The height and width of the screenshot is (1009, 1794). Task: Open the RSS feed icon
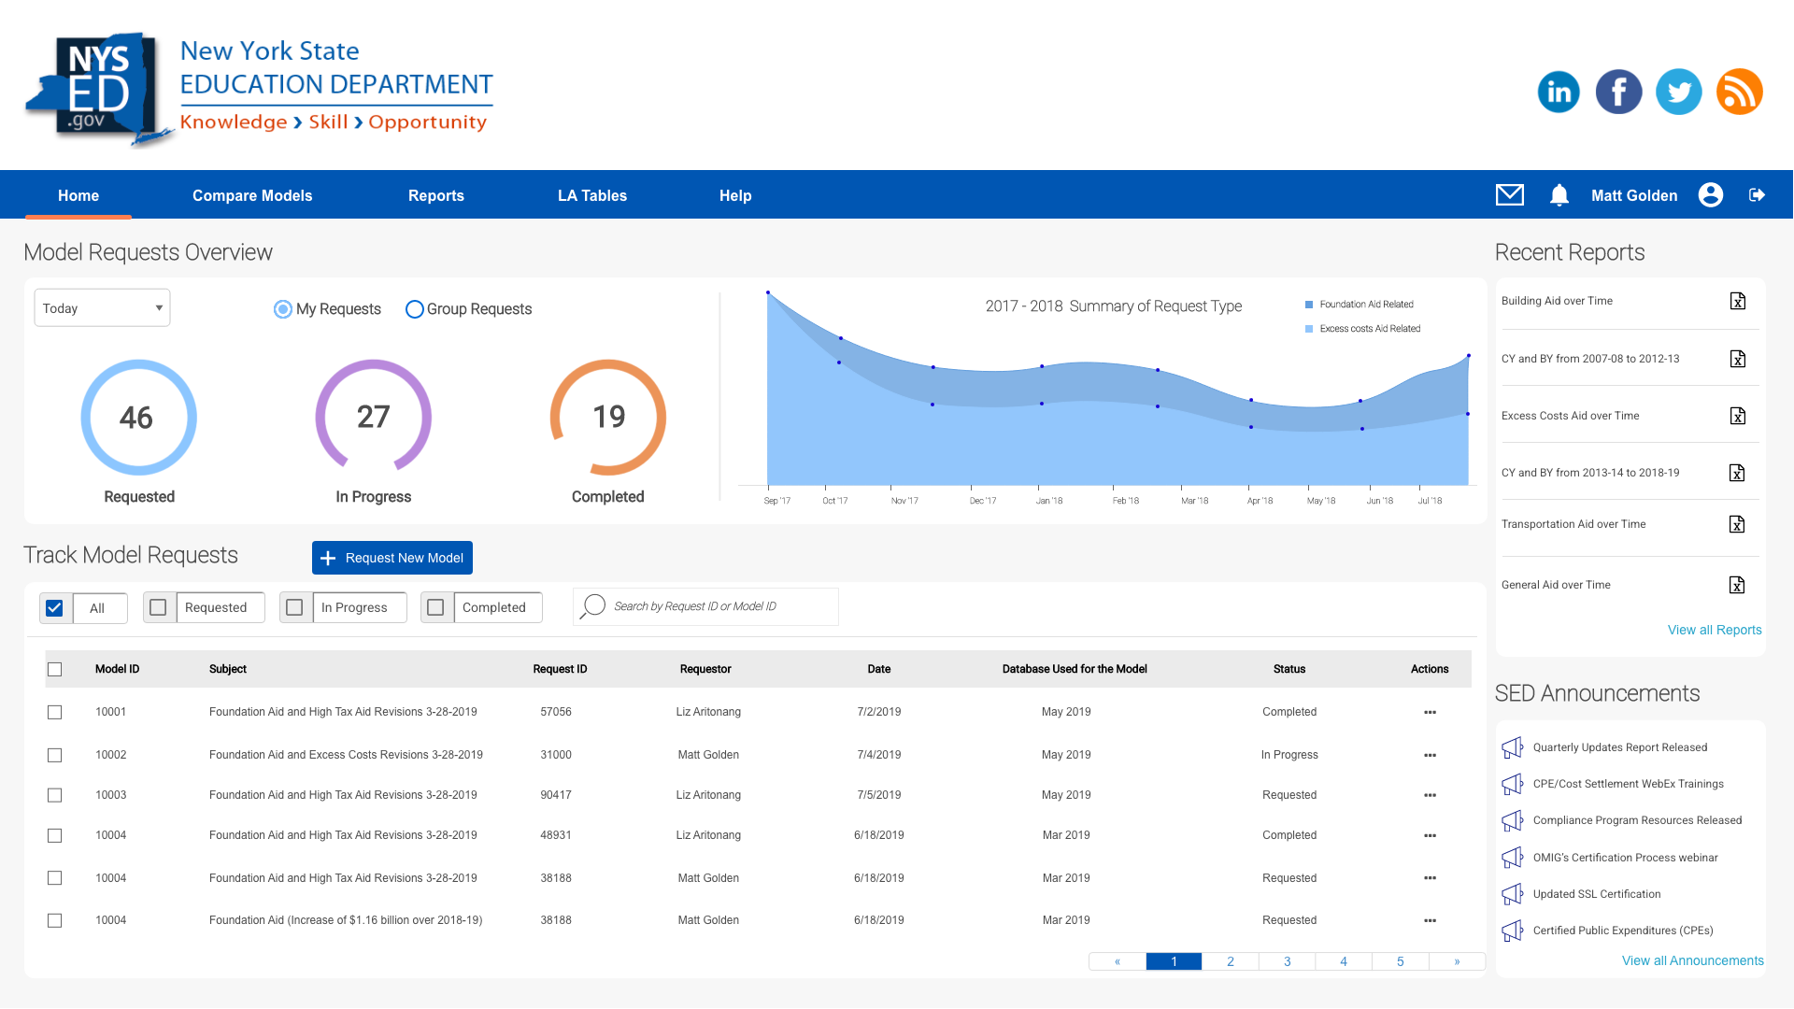click(1739, 92)
